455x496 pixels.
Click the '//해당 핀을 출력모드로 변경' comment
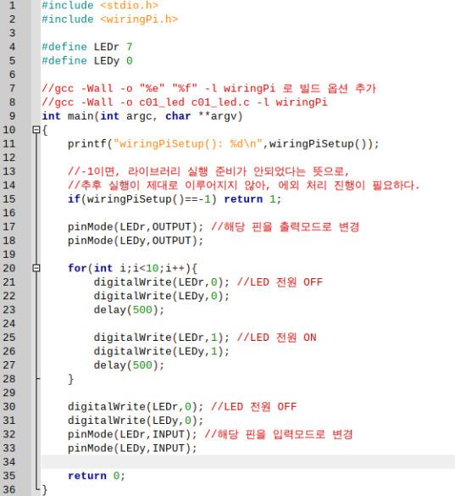tap(286, 227)
